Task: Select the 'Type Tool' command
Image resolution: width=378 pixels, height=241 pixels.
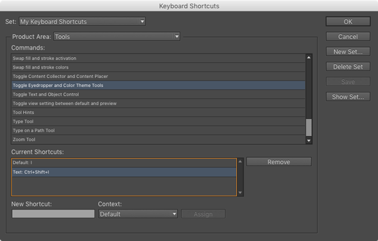Action: 158,121
